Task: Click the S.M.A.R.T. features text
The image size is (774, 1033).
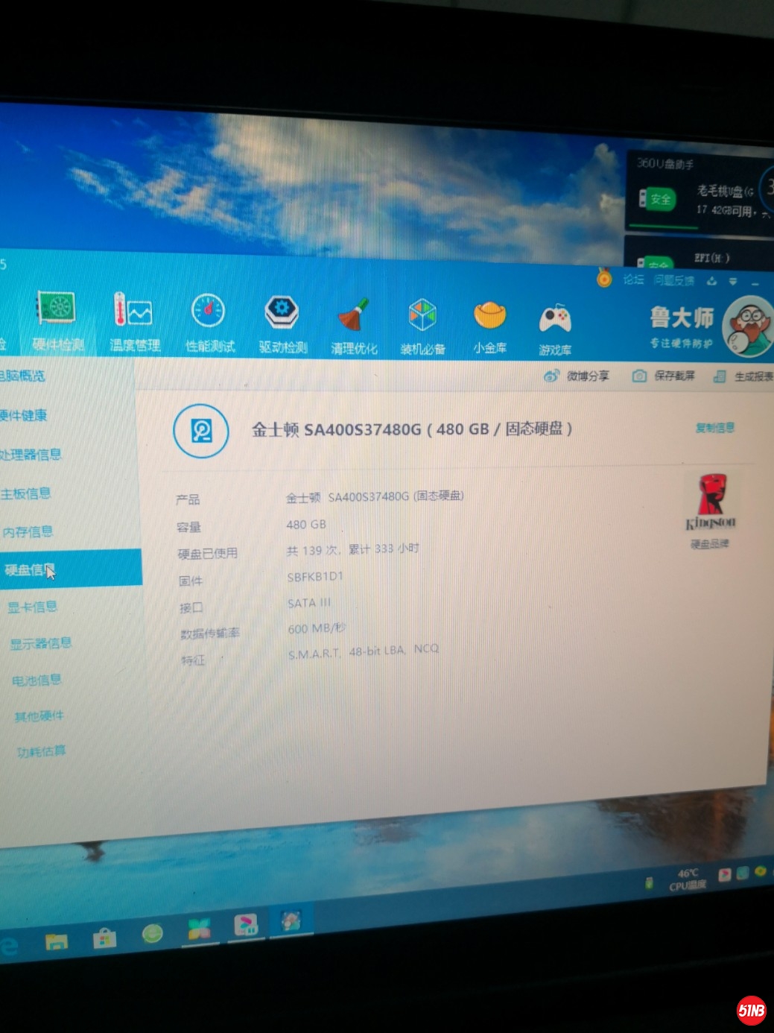Action: 364,652
